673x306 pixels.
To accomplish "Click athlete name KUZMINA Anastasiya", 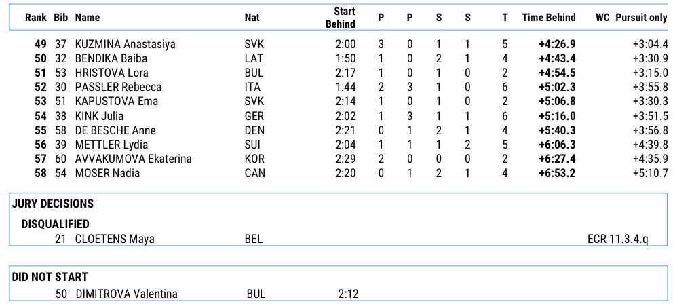I will pyautogui.click(x=125, y=44).
